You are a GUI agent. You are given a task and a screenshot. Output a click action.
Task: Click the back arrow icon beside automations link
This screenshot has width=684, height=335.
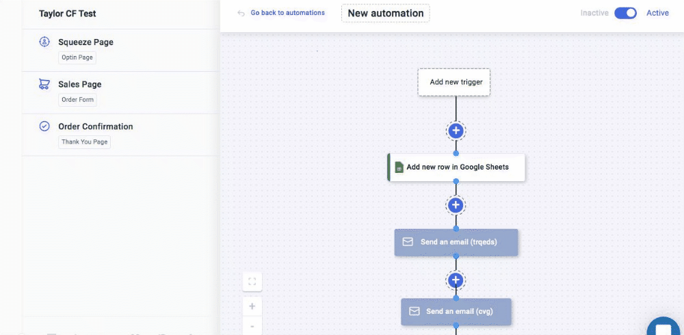(241, 13)
